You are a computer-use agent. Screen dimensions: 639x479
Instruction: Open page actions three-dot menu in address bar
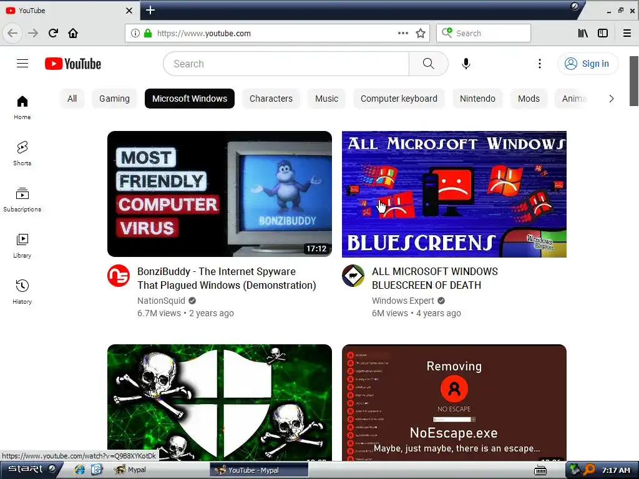click(403, 33)
